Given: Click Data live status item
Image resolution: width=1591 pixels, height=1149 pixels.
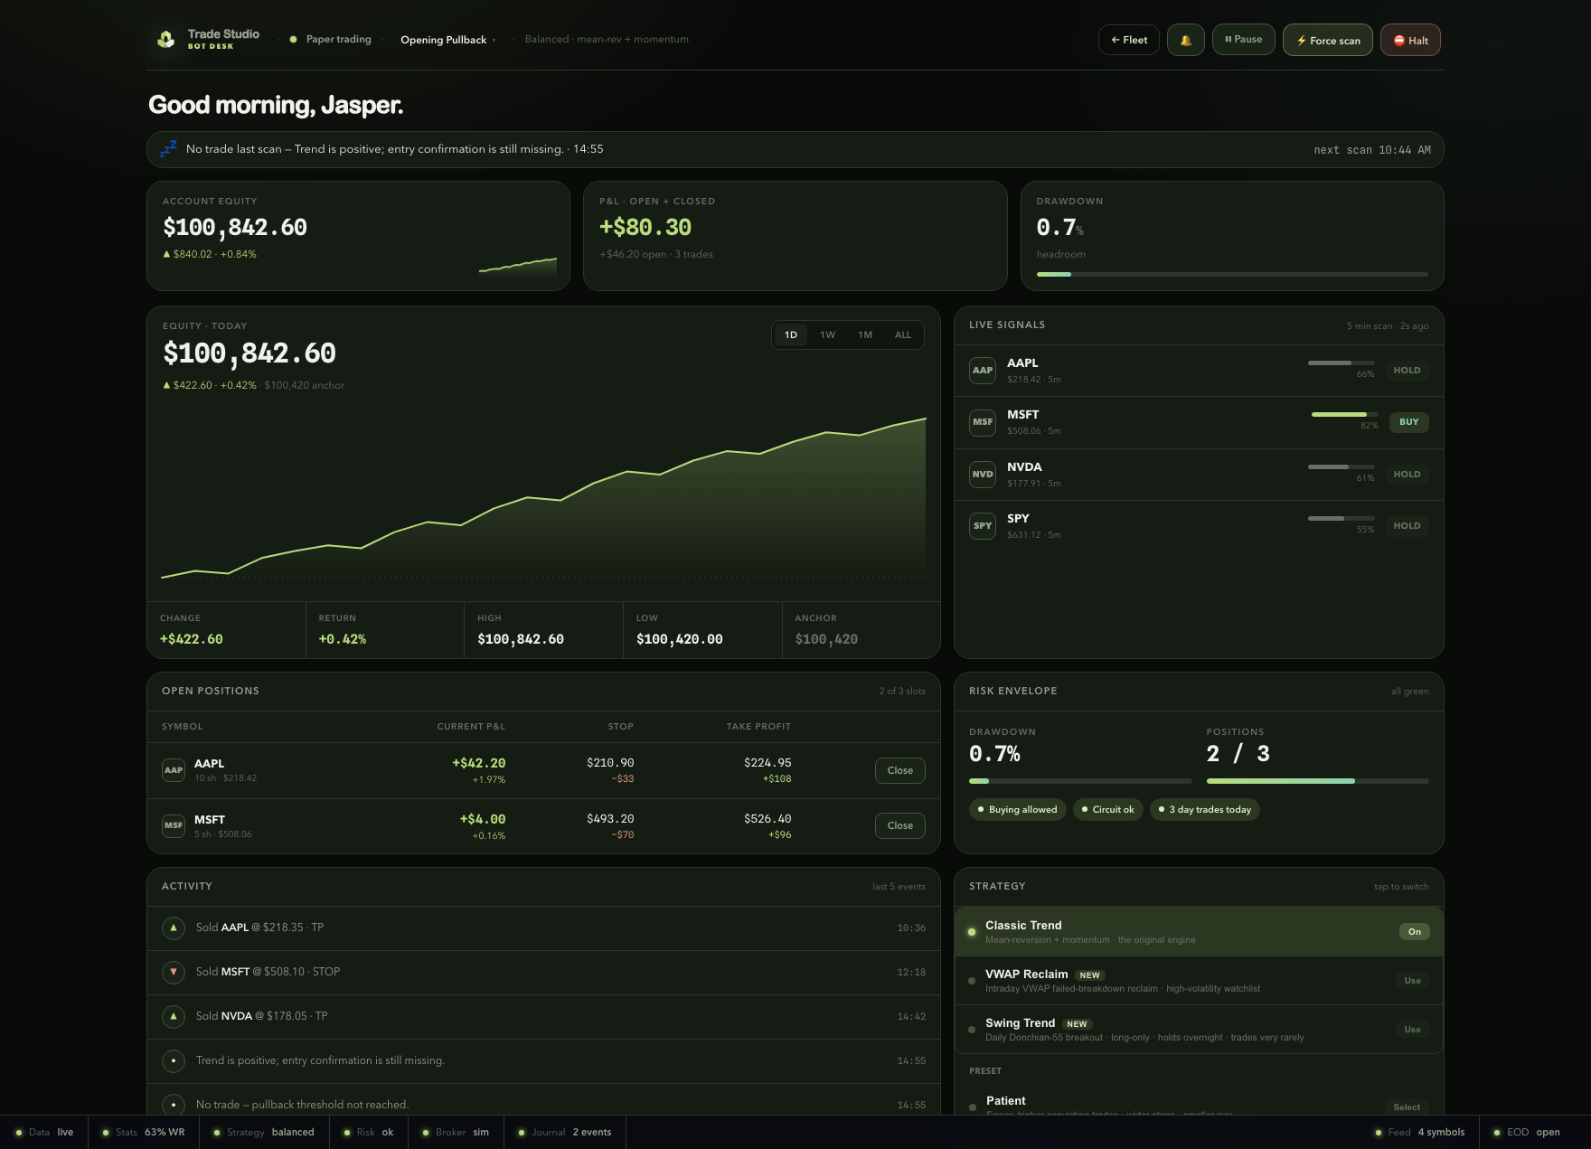Looking at the screenshot, I should [x=43, y=1133].
